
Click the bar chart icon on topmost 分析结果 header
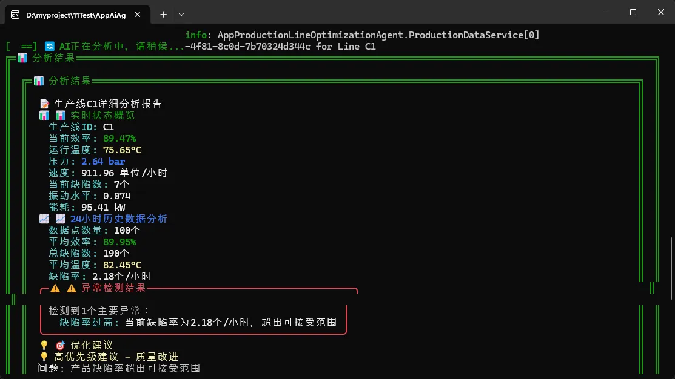(x=22, y=58)
